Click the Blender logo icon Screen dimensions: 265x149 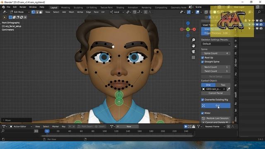3,7
